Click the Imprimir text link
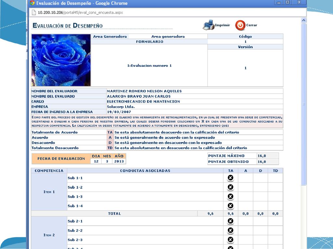Screen dimensions: 333x249 coord(222,25)
